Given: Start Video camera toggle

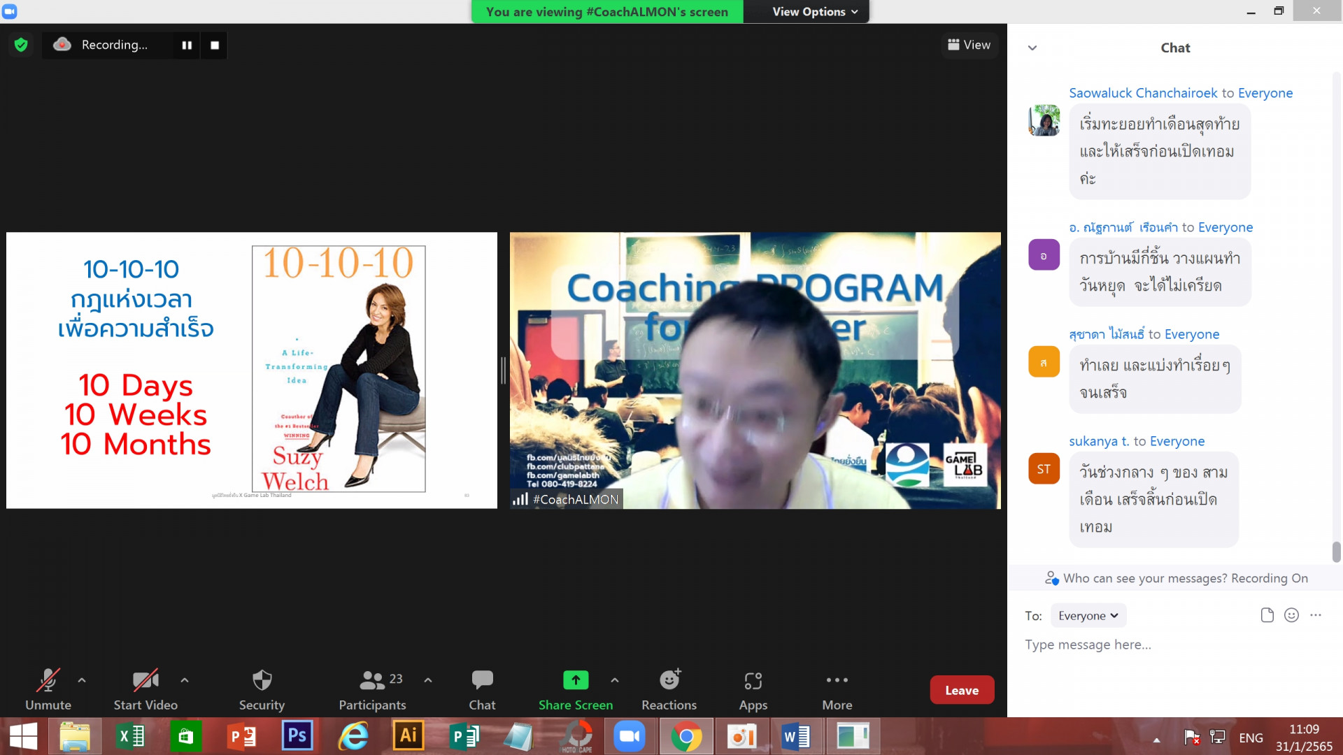Looking at the screenshot, I should [145, 689].
